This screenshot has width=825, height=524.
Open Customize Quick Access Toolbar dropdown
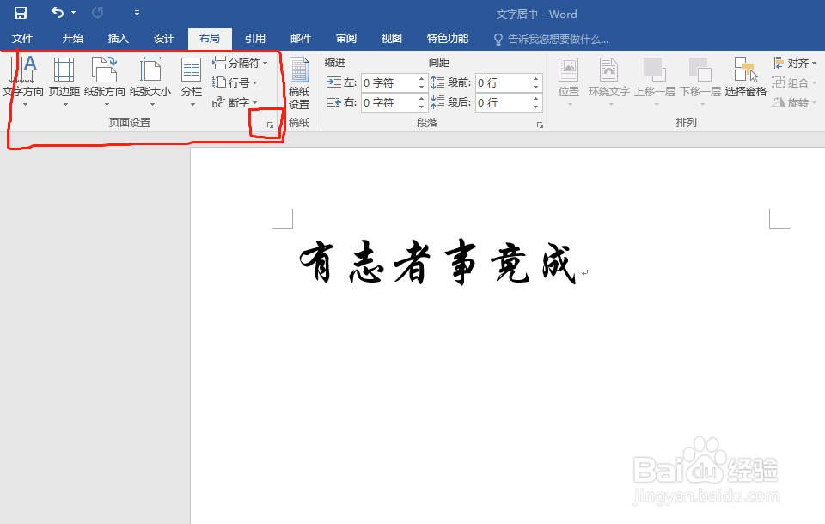(137, 13)
